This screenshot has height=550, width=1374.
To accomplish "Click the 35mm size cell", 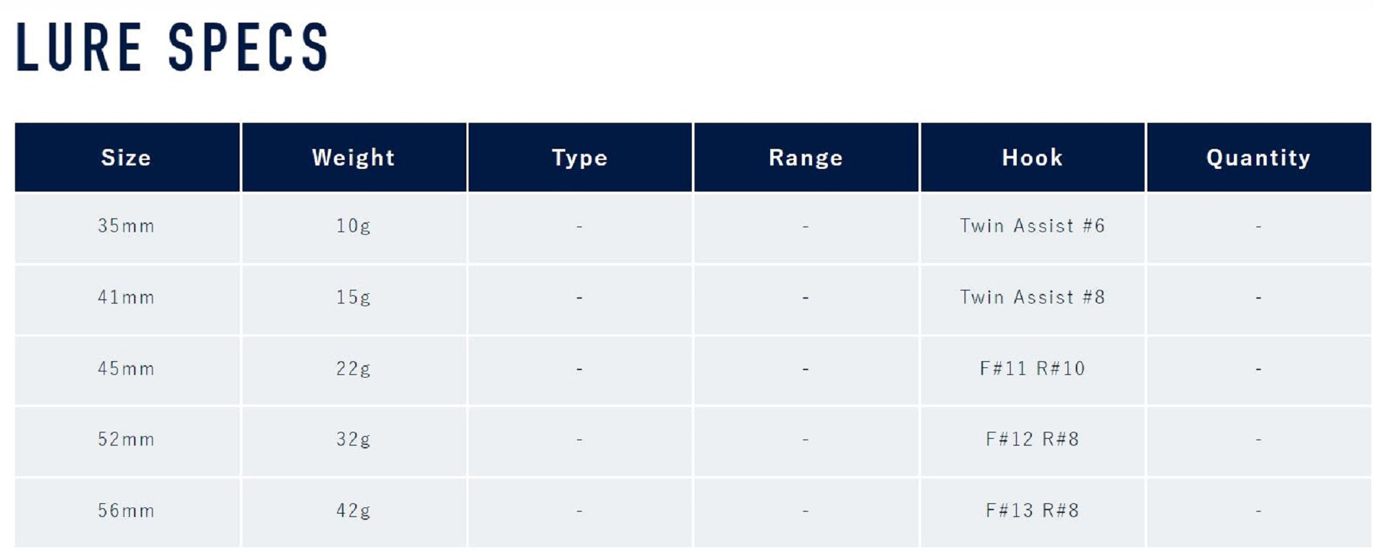I will (x=126, y=226).
